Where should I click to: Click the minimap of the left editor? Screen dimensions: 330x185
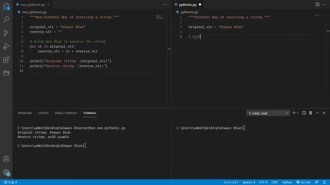(x=161, y=17)
